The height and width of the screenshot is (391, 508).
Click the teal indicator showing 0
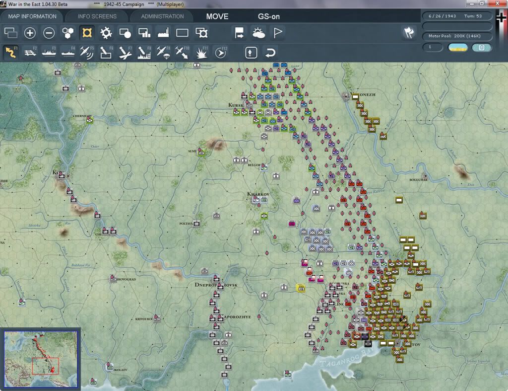[x=482, y=47]
